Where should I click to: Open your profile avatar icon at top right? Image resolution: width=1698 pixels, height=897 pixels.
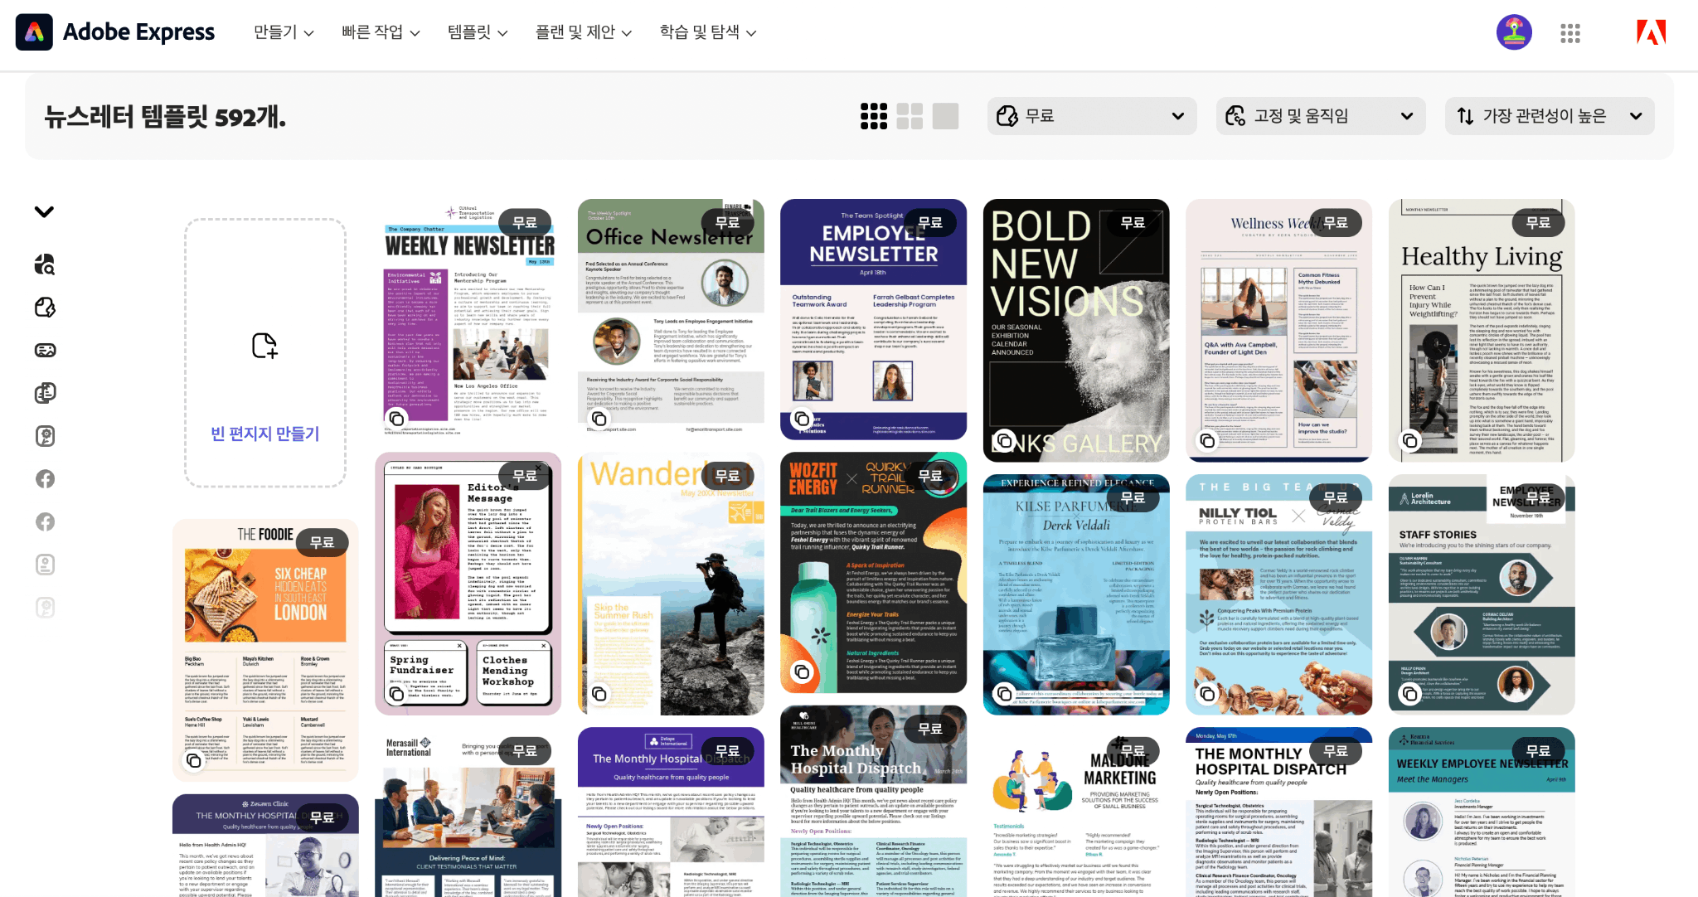1514,32
